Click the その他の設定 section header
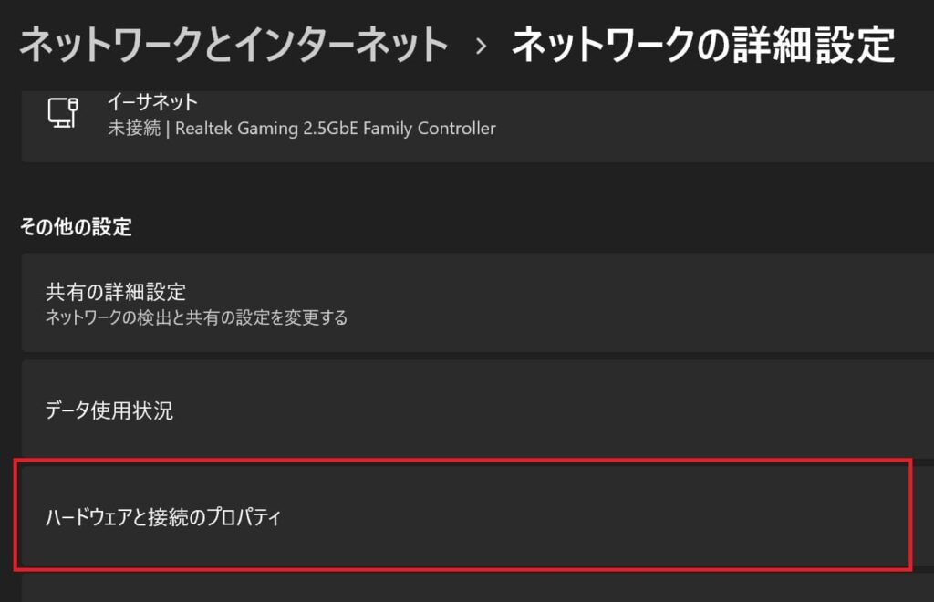 [77, 227]
